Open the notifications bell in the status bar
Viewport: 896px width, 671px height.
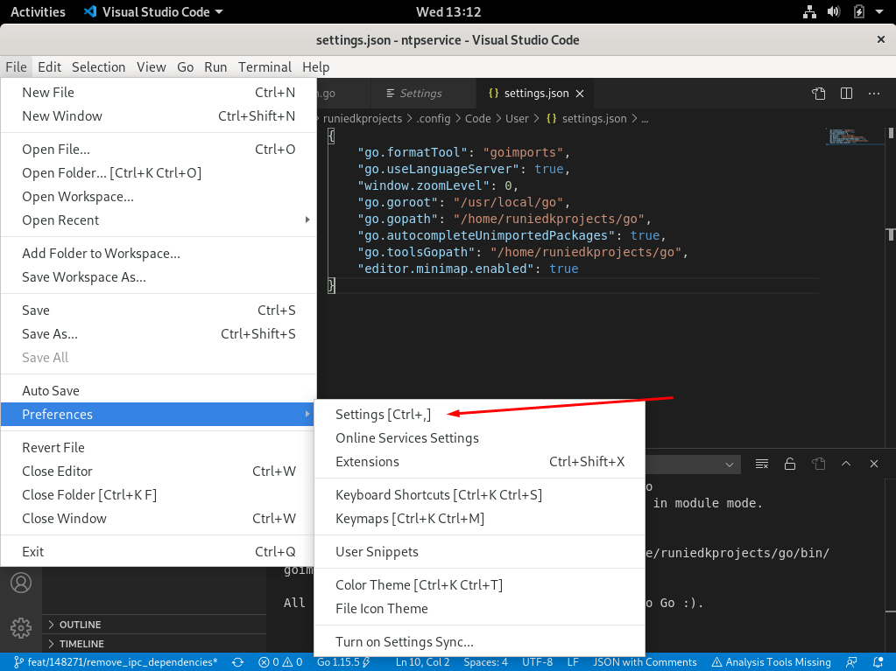coord(878,662)
